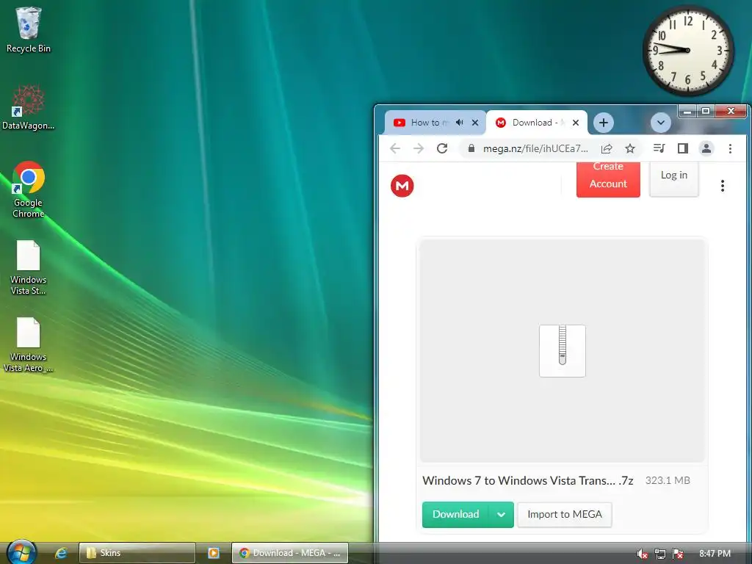Minimize the Chrome window

pos(687,112)
